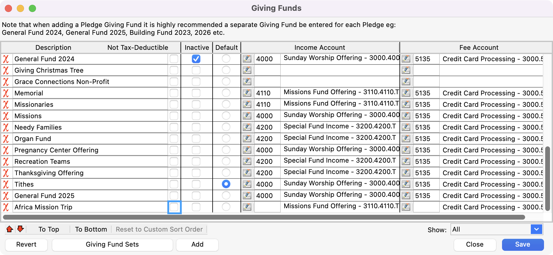The height and width of the screenshot is (255, 553).
Task: Set General Fund 2025 as default fund
Action: coord(226,196)
